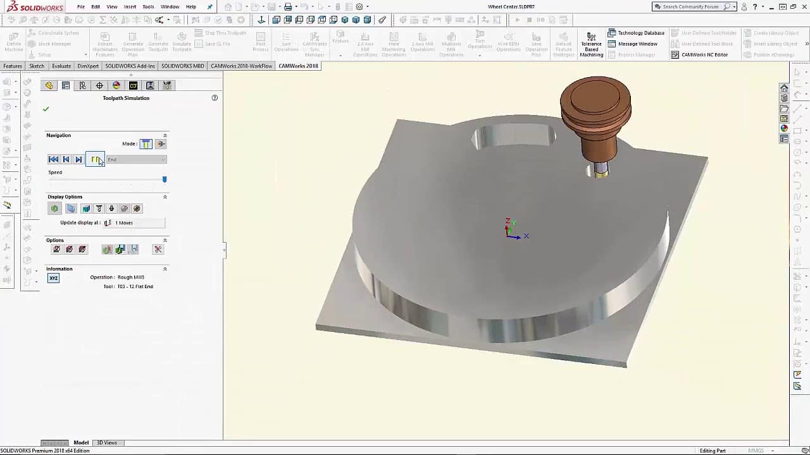Open the Tools menu
This screenshot has width=810, height=455.
click(148, 7)
